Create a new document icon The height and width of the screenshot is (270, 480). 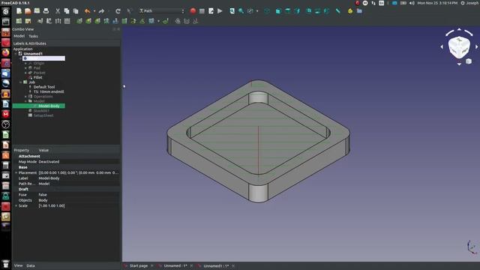point(19,11)
